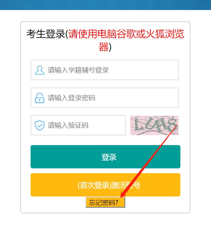Click the question mark in 忘记密码?
211x243 pixels.
[x=117, y=202]
